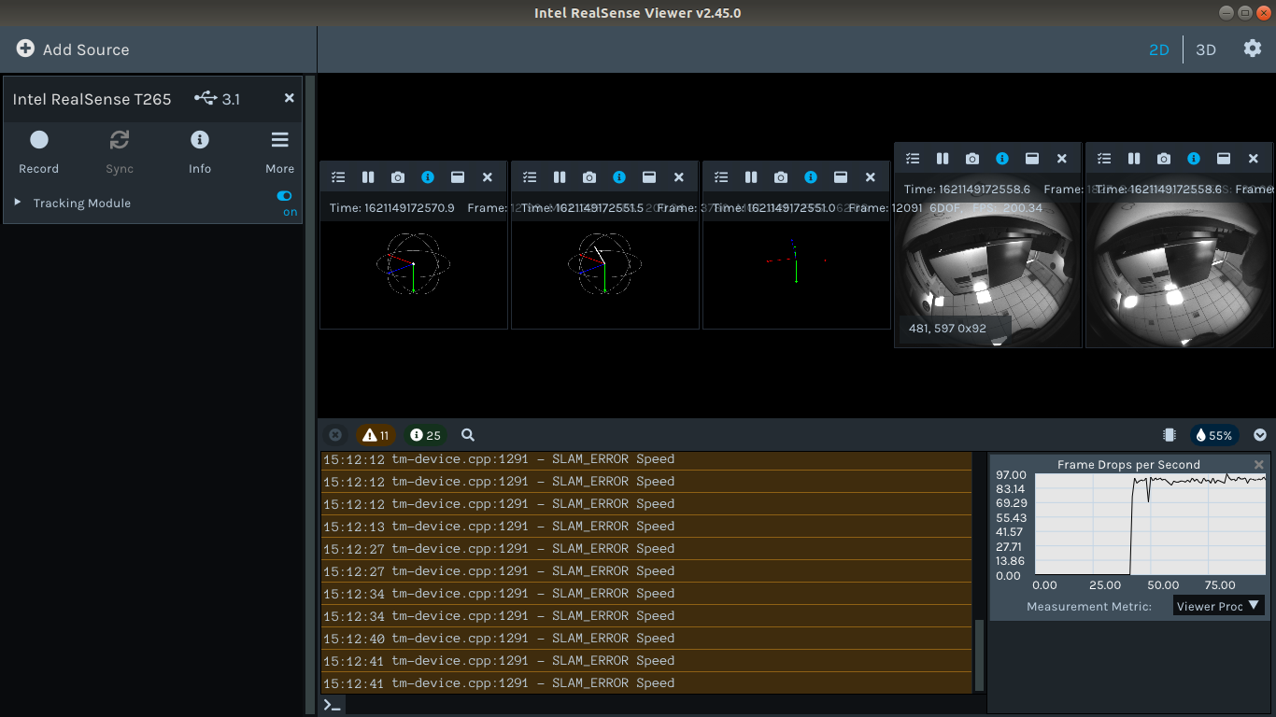Click the log vertical scrollbar
This screenshot has width=1276, height=717.
click(979, 654)
